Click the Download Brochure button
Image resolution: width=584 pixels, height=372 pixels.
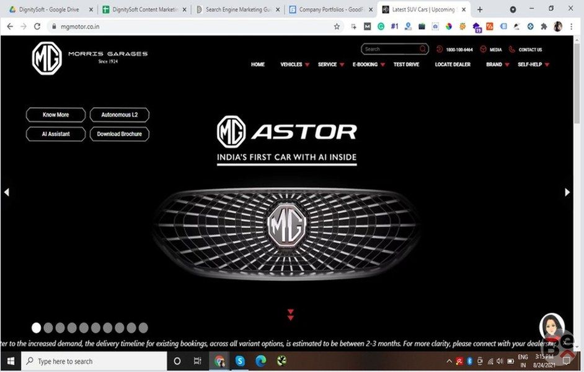[x=119, y=134]
